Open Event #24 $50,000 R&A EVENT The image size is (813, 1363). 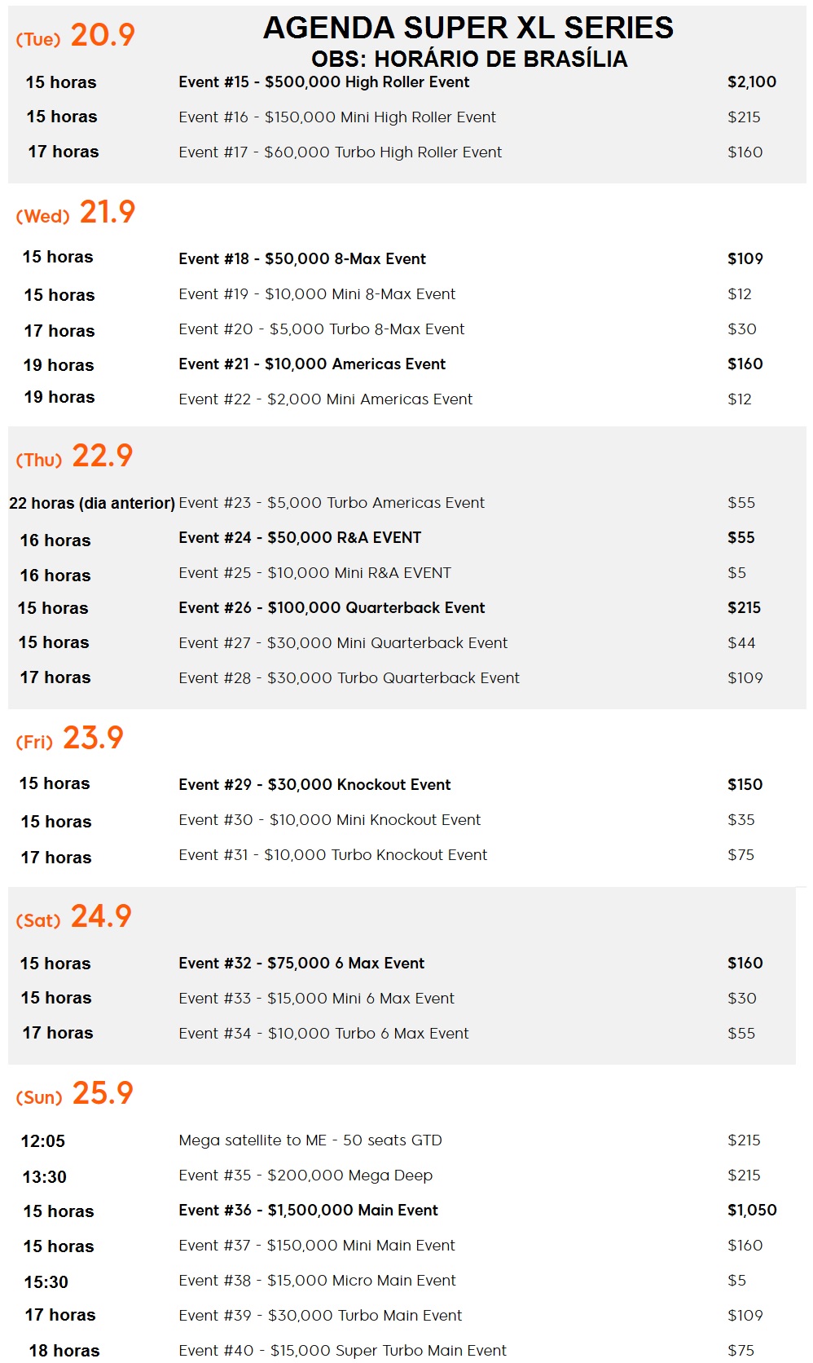[x=300, y=538]
